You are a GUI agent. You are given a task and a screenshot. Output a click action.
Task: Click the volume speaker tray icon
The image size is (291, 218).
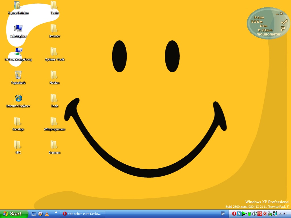tap(254, 214)
